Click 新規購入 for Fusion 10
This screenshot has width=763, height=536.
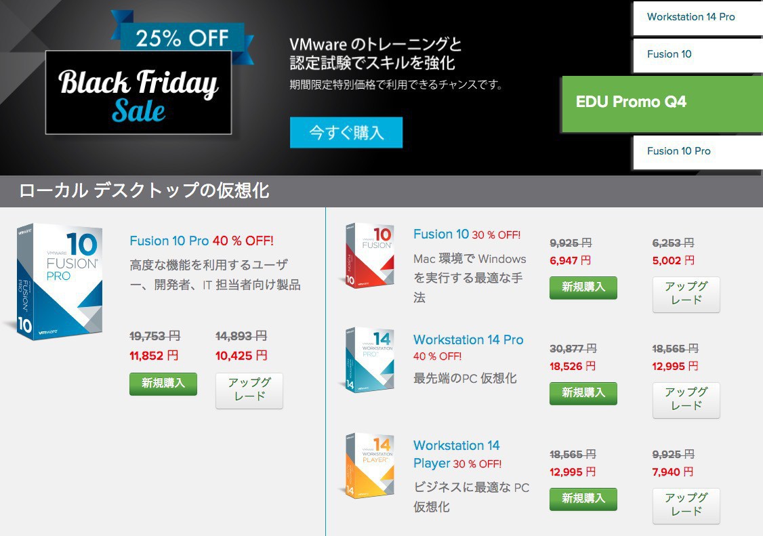(583, 287)
